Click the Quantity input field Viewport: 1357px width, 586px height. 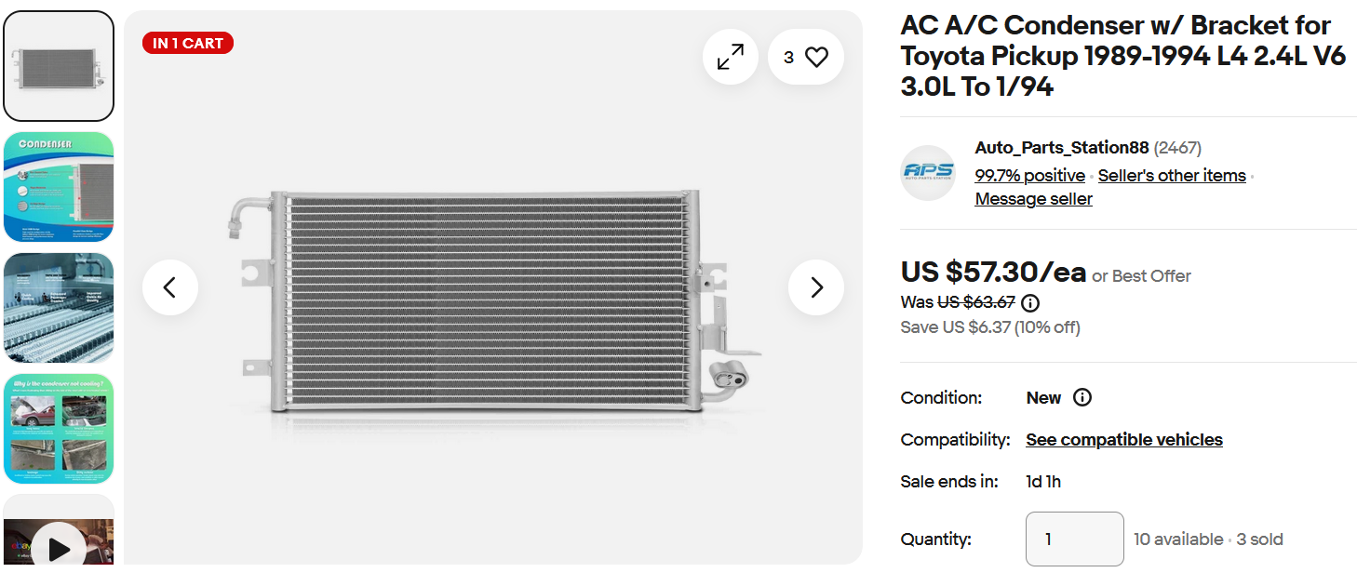click(1074, 539)
